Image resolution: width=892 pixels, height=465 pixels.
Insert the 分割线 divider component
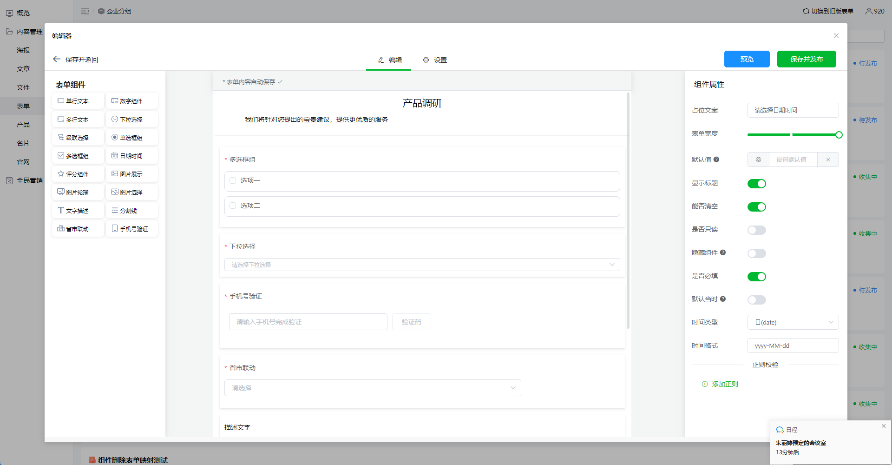(131, 211)
